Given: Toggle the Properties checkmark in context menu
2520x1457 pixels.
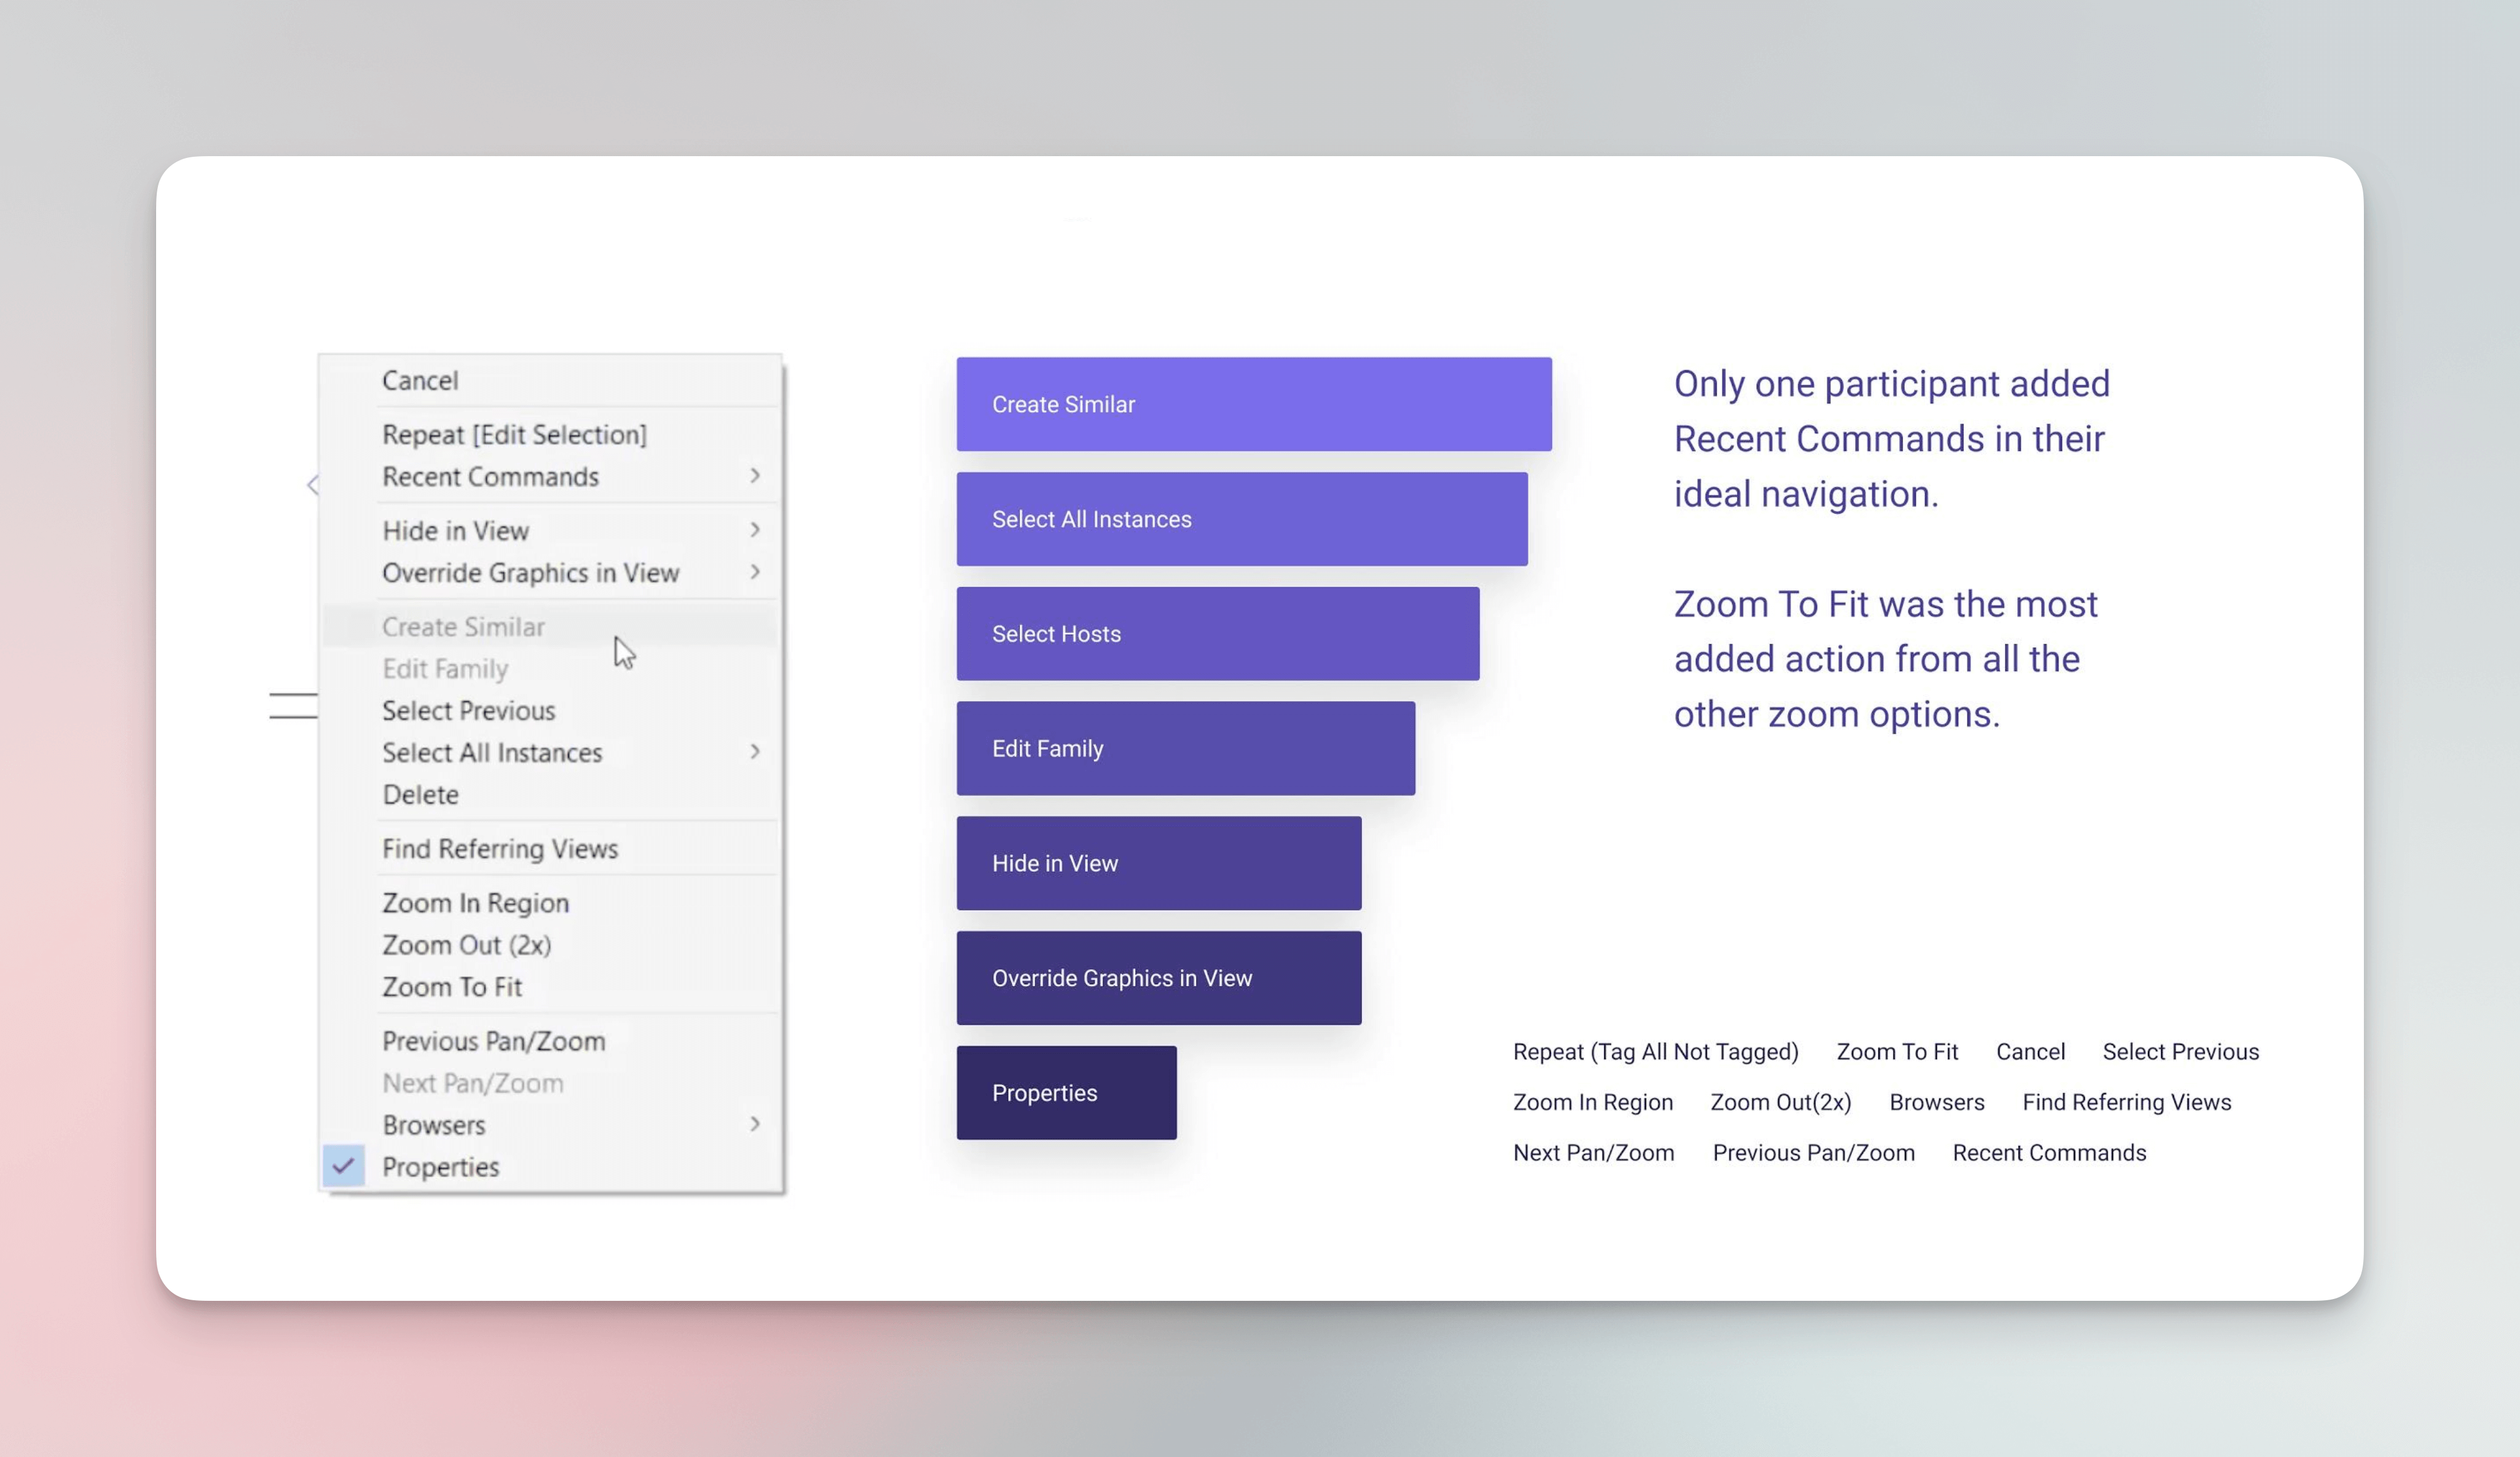Looking at the screenshot, I should 343,1166.
